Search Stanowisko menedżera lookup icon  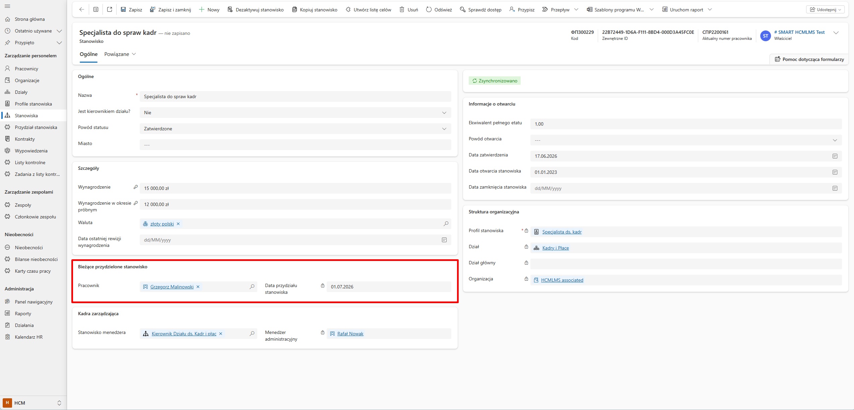[252, 334]
